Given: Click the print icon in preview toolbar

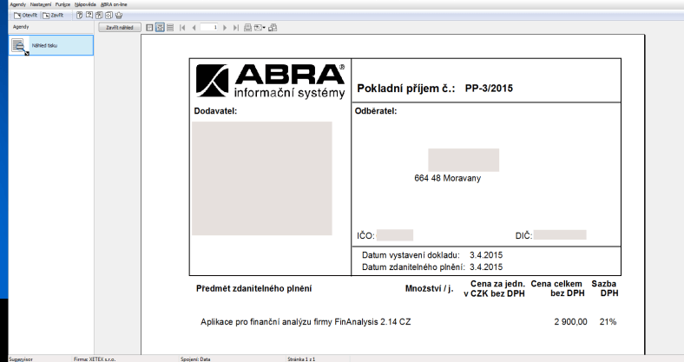Looking at the screenshot, I should [x=247, y=28].
